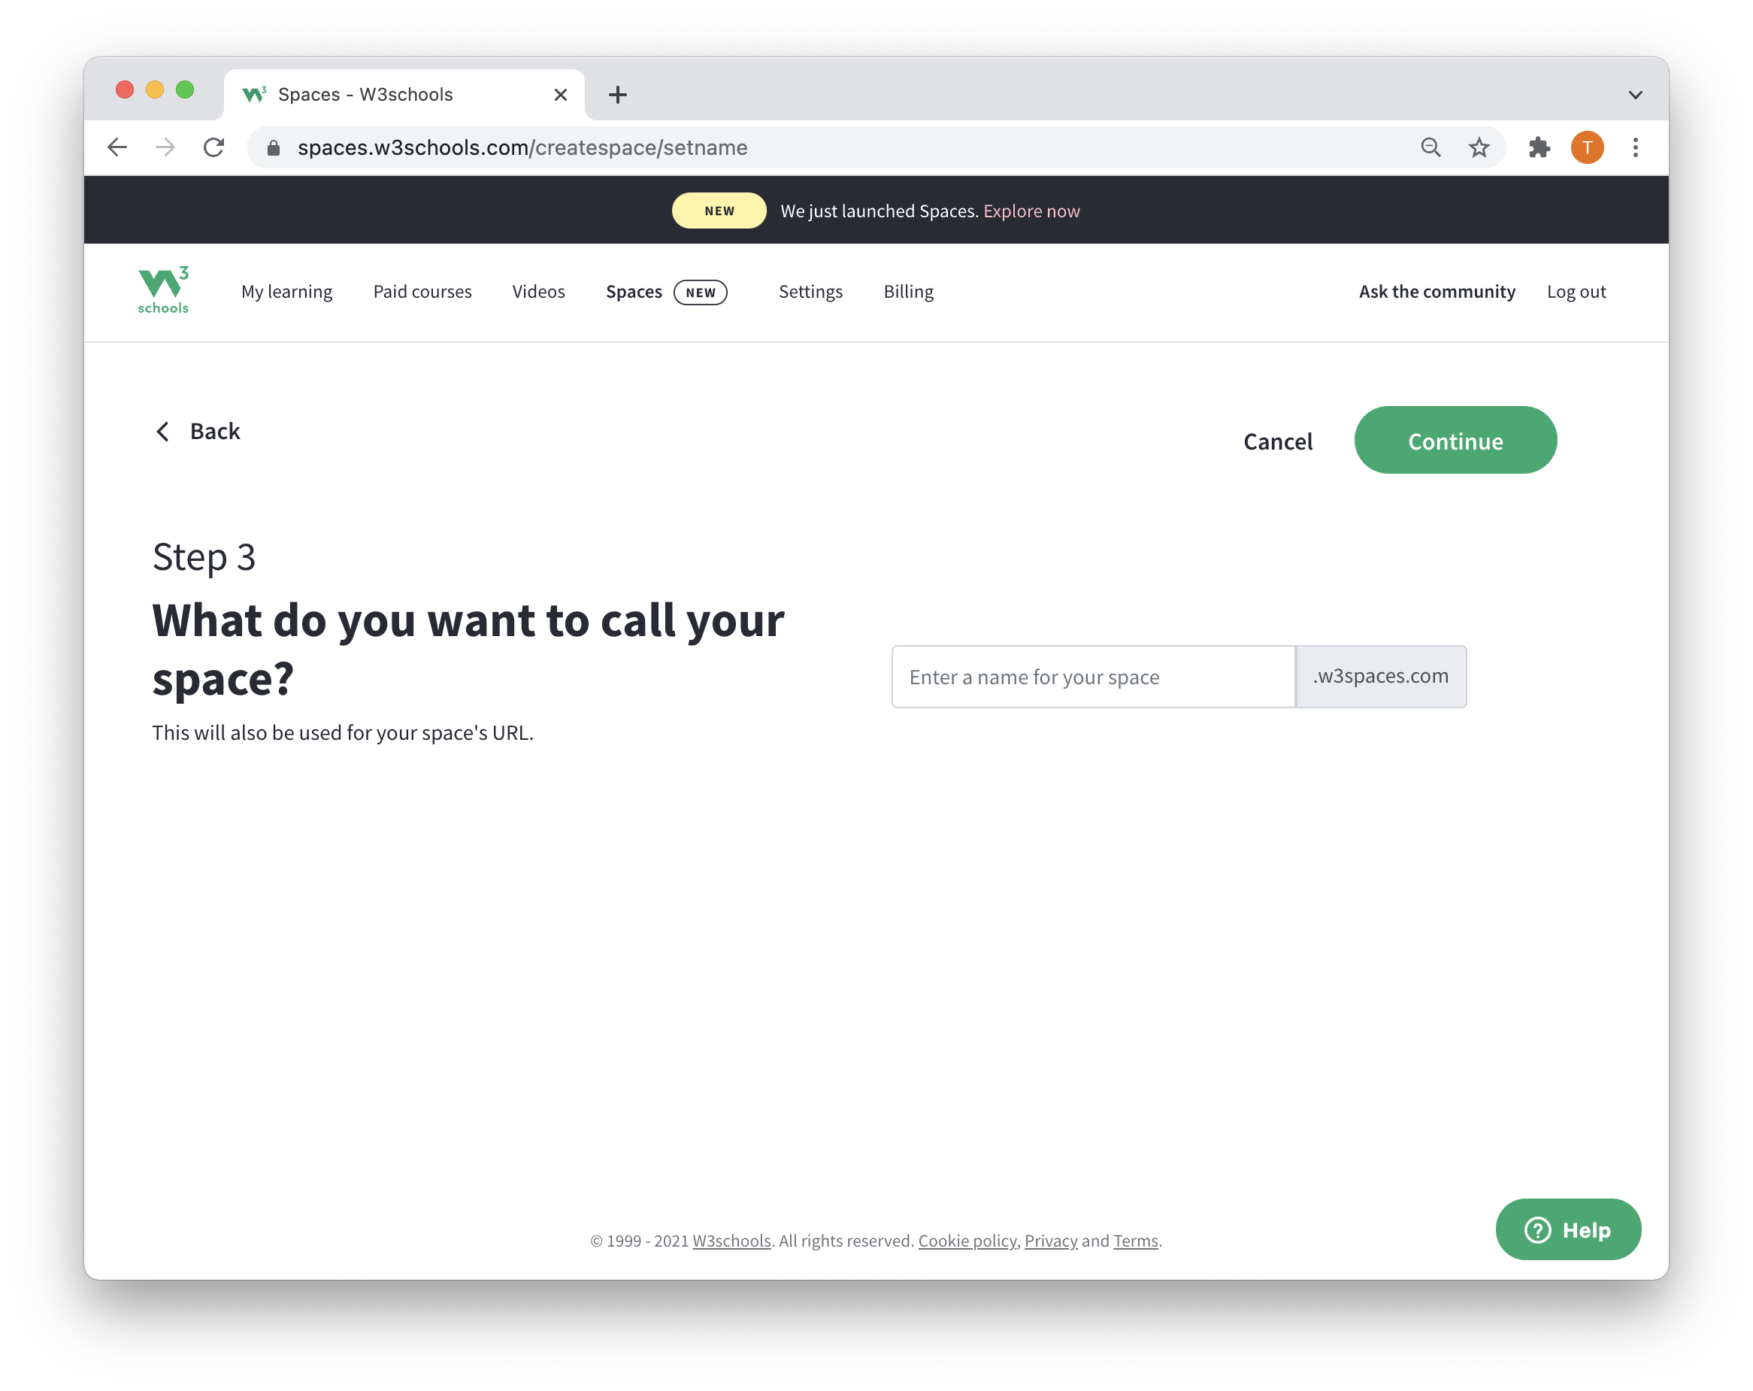Select the My Learning menu item
The width and height of the screenshot is (1753, 1391).
(286, 292)
